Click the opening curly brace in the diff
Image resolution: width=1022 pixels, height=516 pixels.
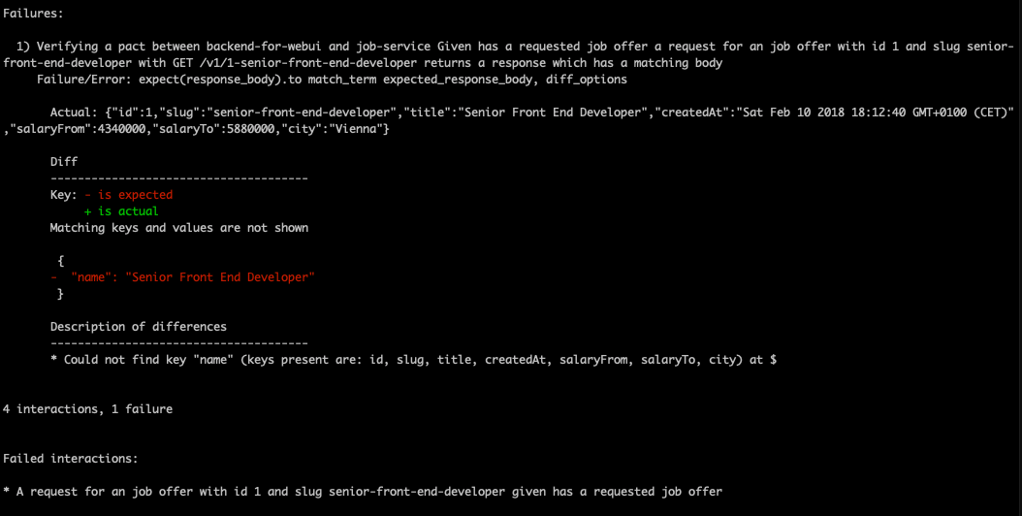coord(60,261)
